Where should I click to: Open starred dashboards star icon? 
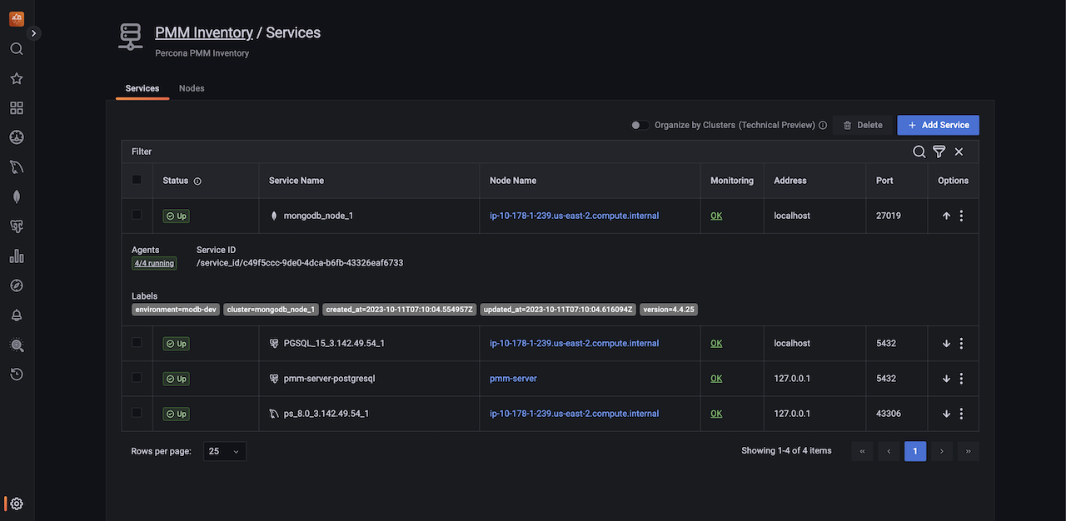click(17, 78)
